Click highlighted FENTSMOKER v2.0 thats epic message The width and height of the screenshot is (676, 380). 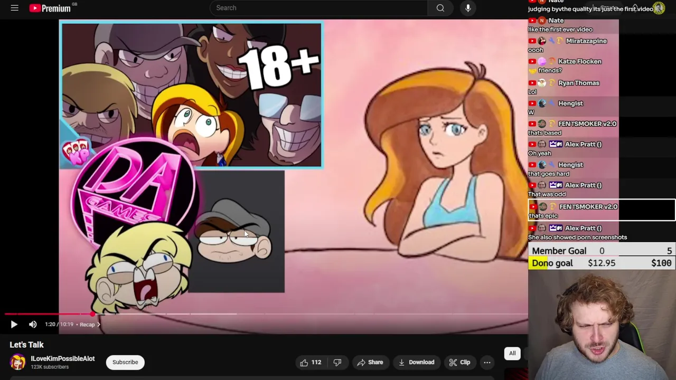(602, 210)
